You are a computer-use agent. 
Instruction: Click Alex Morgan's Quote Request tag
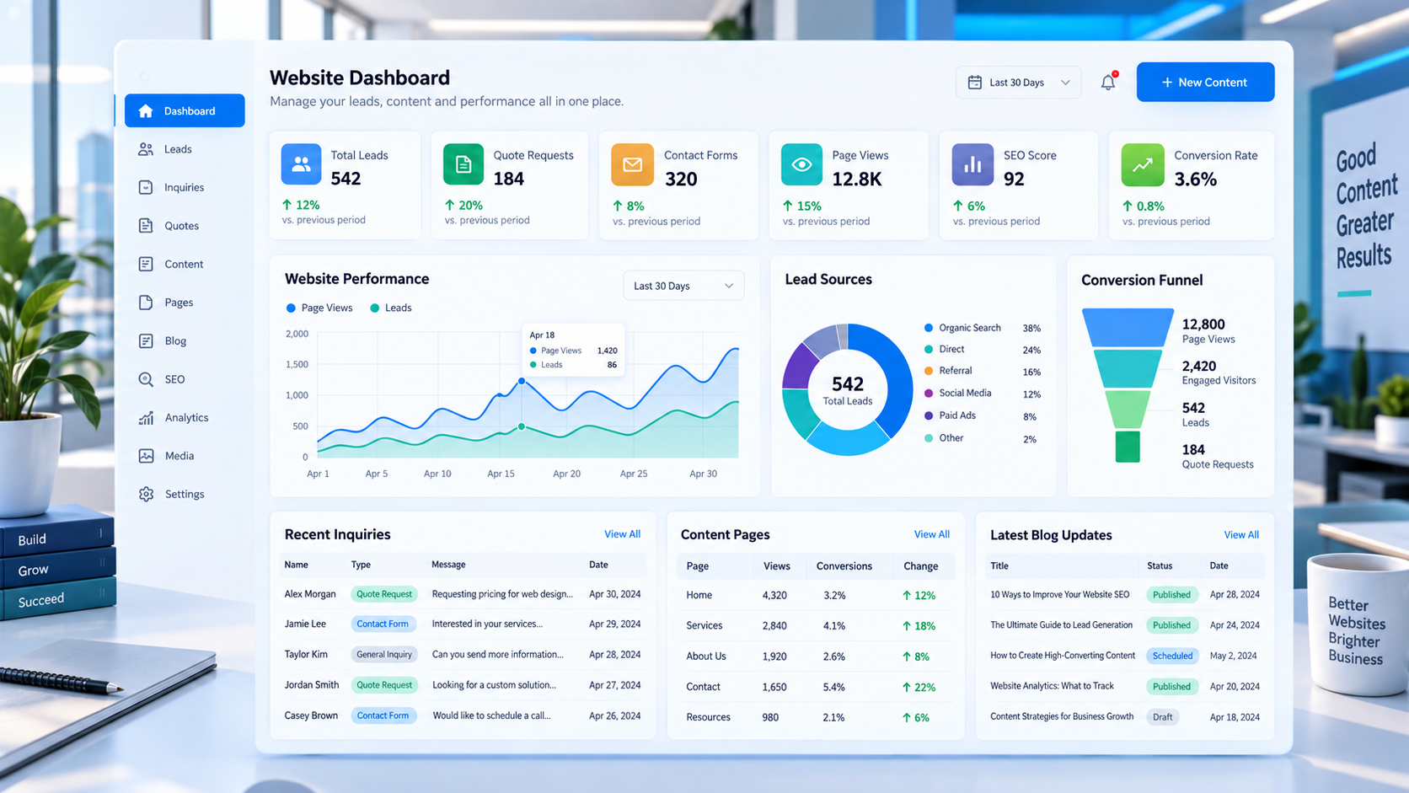384,594
